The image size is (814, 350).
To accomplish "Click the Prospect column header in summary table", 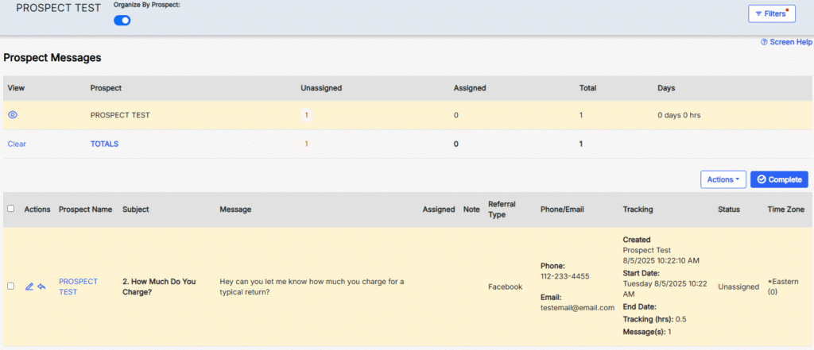I will pyautogui.click(x=106, y=88).
